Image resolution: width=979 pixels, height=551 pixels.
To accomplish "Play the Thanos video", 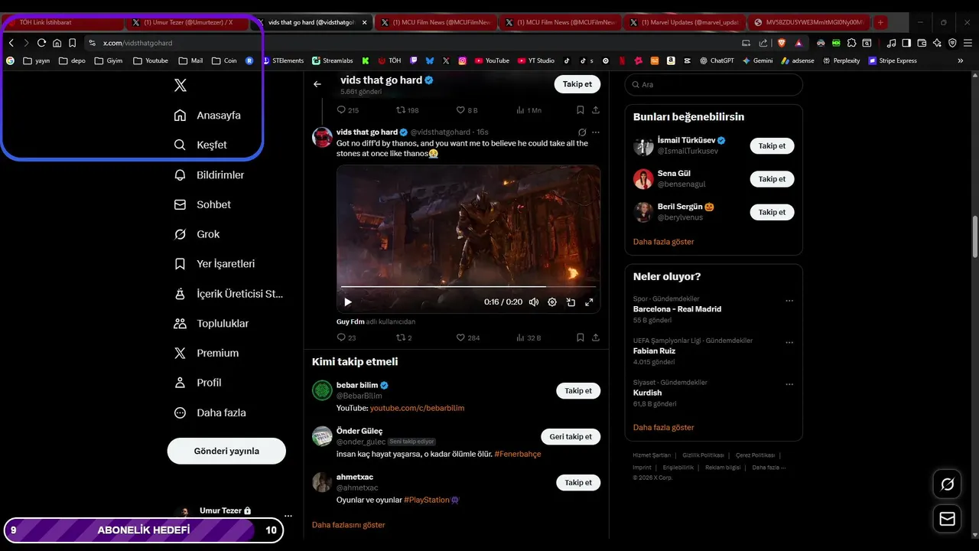I will pos(348,302).
